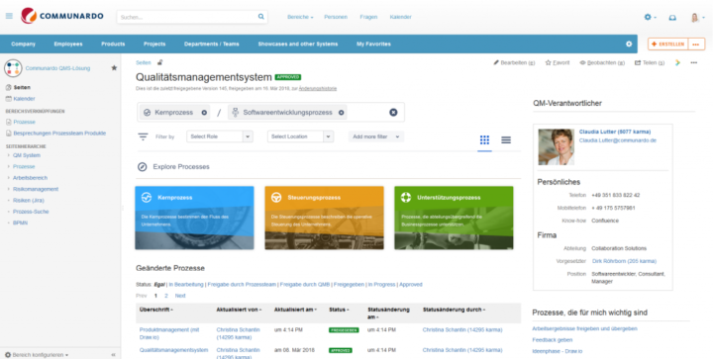Click the colorful arrow icon near Teilen
The width and height of the screenshot is (713, 359).
click(677, 62)
